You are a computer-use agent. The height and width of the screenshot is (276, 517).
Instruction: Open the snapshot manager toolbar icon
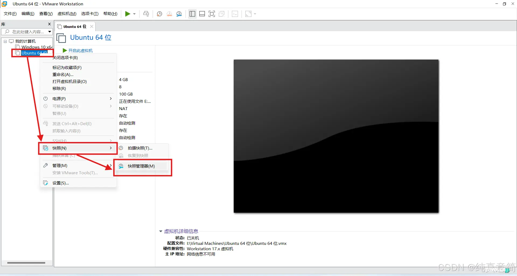coord(179,14)
